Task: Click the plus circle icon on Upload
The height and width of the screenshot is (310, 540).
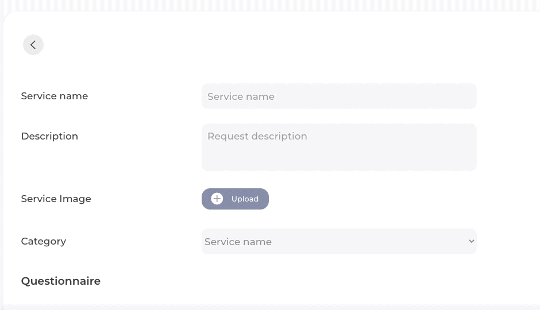Action: coord(217,199)
